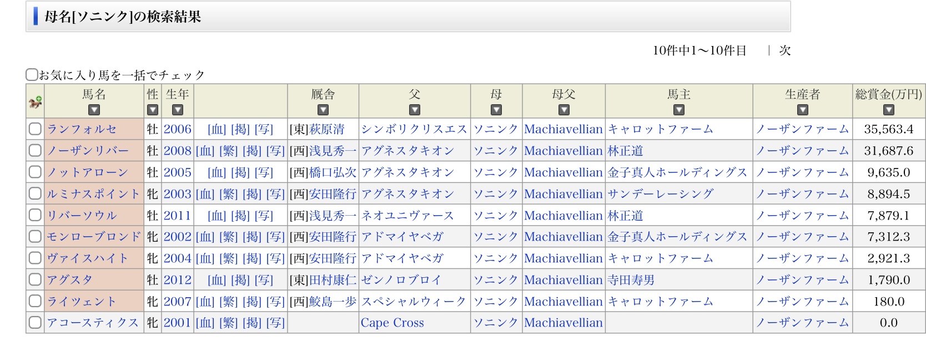Open horse page for ライツェント
This screenshot has width=926, height=346.
(x=82, y=301)
